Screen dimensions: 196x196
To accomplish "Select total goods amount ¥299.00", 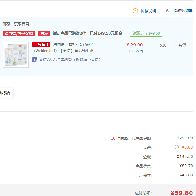I will 185,138.
